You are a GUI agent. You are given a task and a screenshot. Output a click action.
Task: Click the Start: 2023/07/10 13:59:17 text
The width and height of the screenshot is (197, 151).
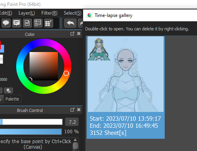[x=125, y=119]
